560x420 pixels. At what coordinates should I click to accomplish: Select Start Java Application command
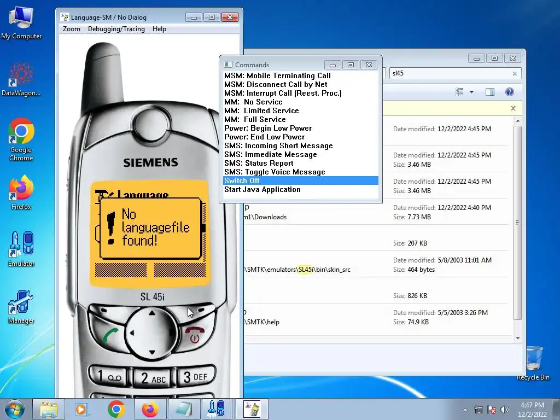301,189
